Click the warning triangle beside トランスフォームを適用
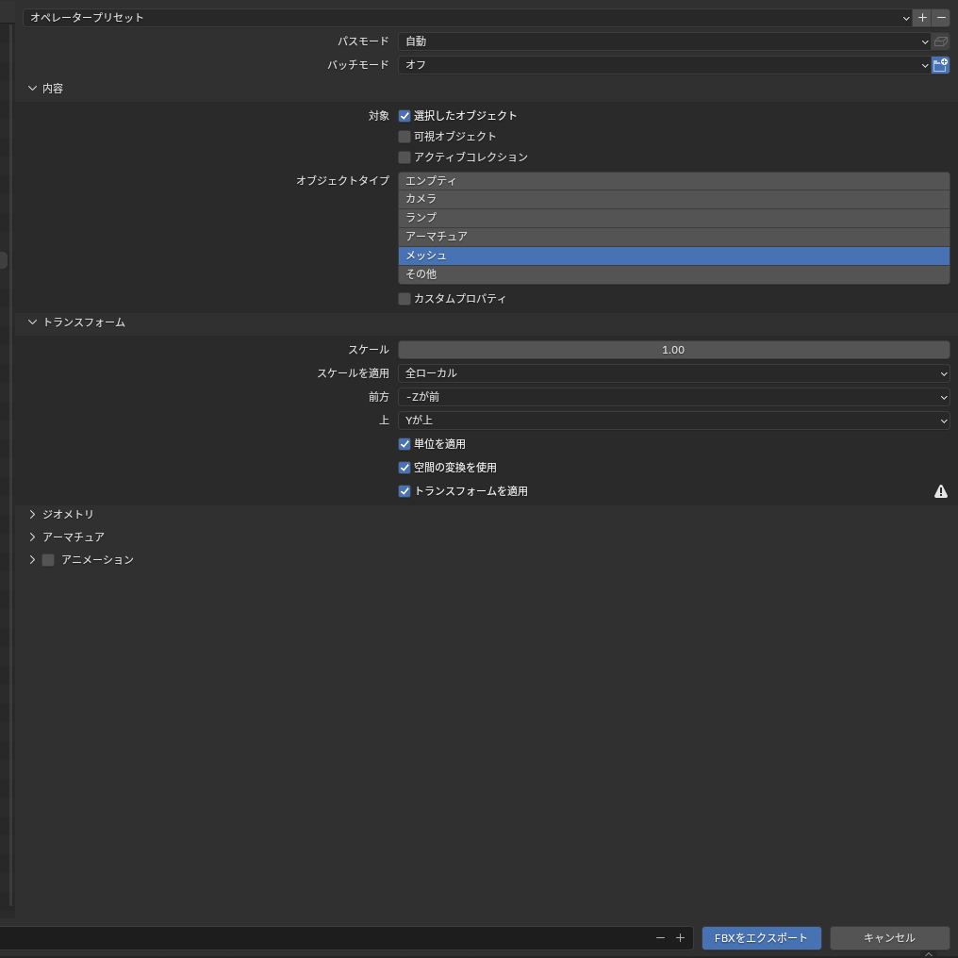Screen dimensions: 958x958 (x=940, y=491)
